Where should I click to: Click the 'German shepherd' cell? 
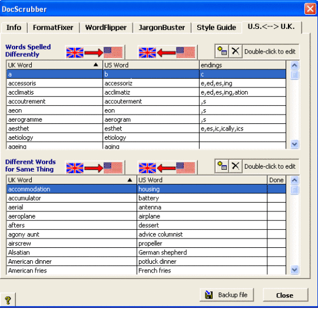coord(202,253)
